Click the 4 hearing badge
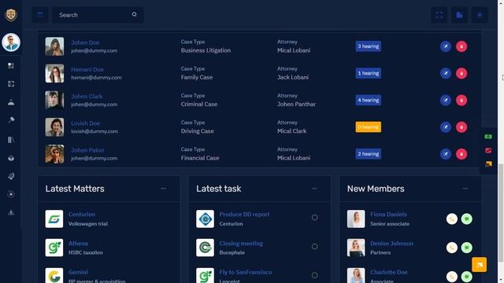Screen dimensions: 504x283 click(369, 100)
